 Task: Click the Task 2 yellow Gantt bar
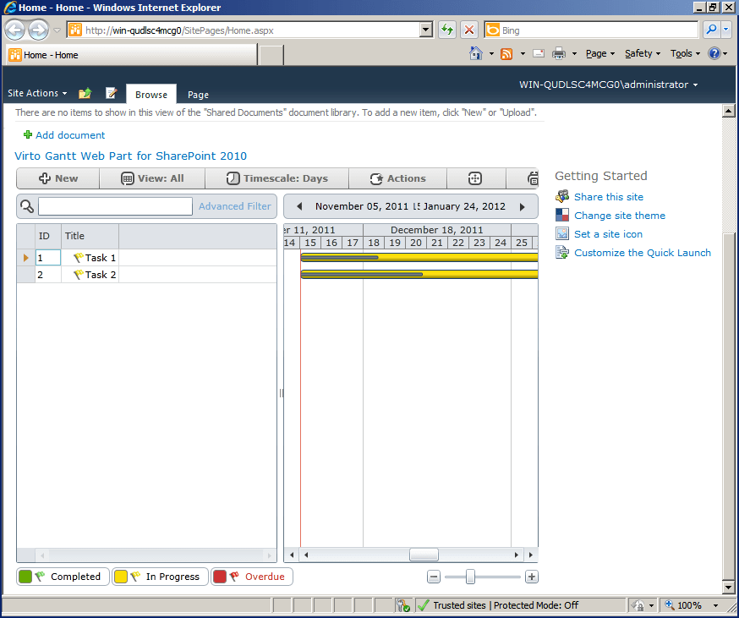419,275
